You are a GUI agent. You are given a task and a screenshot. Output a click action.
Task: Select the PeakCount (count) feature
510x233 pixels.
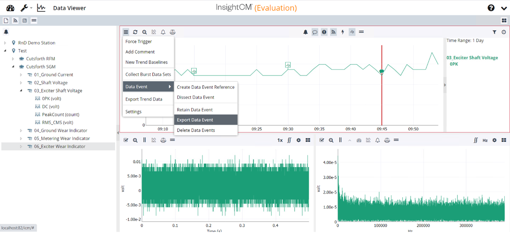click(x=61, y=115)
